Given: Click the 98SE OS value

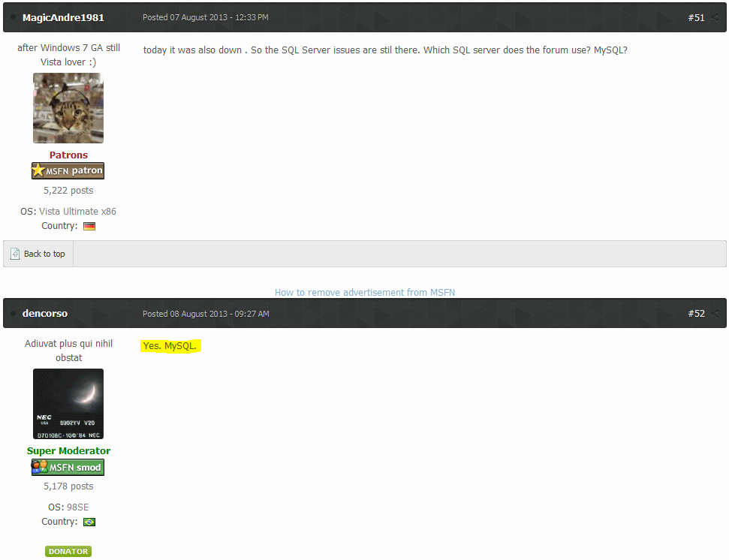Looking at the screenshot, I should click(x=77, y=507).
